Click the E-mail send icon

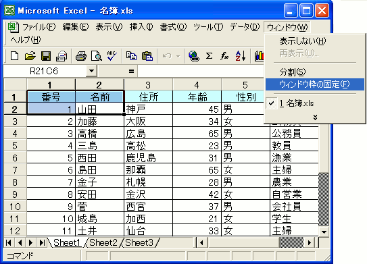point(62,56)
